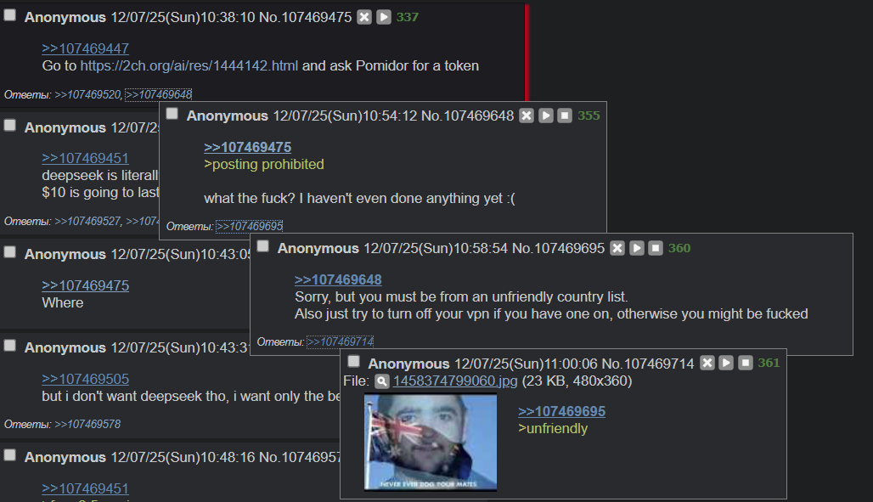
Task: Open the arrow dropdown on post No.107469714
Action: tap(726, 364)
